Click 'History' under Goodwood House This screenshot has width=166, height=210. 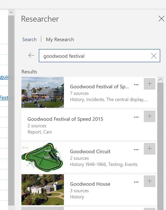click(x=77, y=197)
